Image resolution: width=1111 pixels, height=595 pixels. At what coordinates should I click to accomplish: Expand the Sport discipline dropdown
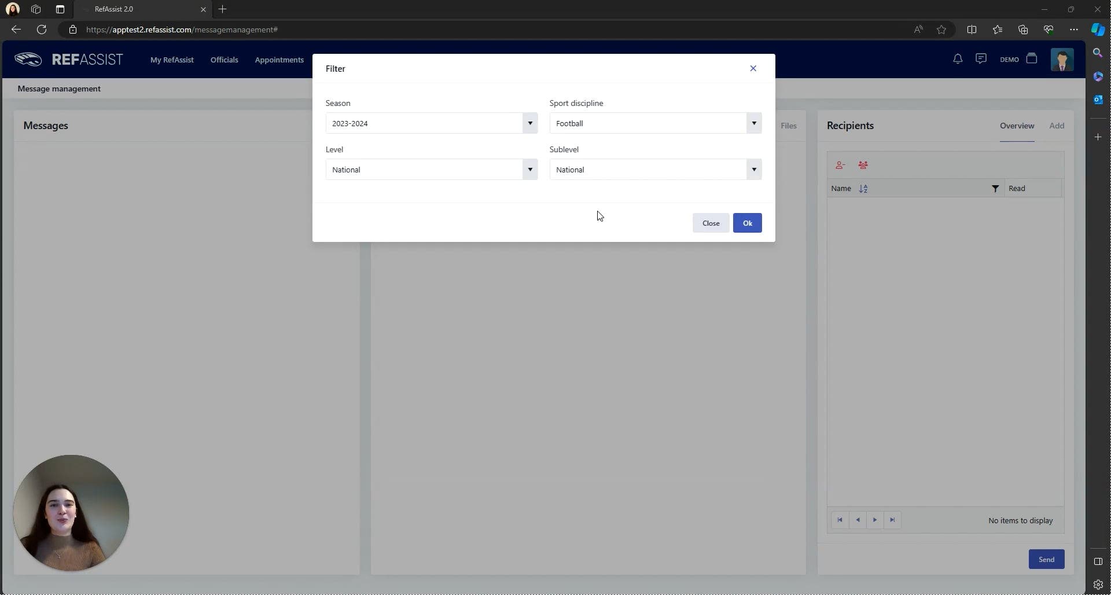coord(753,123)
